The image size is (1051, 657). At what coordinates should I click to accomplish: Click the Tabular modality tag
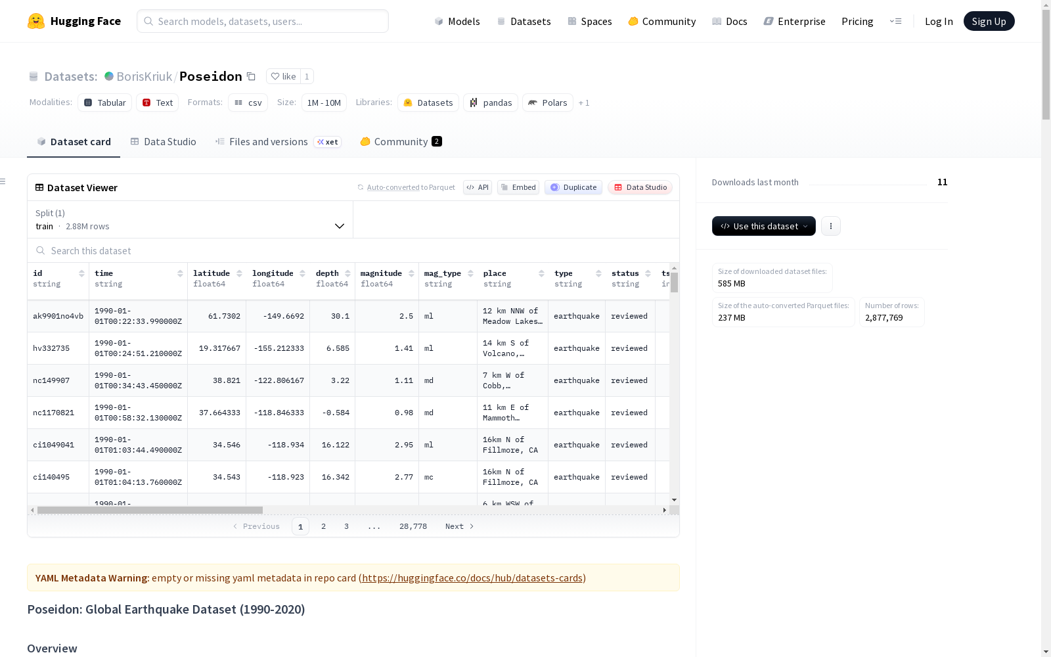point(105,102)
